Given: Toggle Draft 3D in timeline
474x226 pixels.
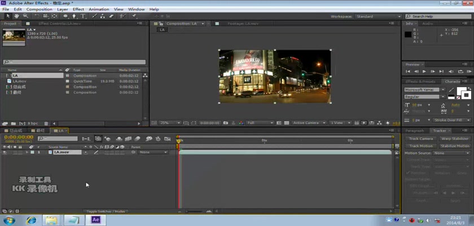Looking at the screenshot, I should pos(107,138).
